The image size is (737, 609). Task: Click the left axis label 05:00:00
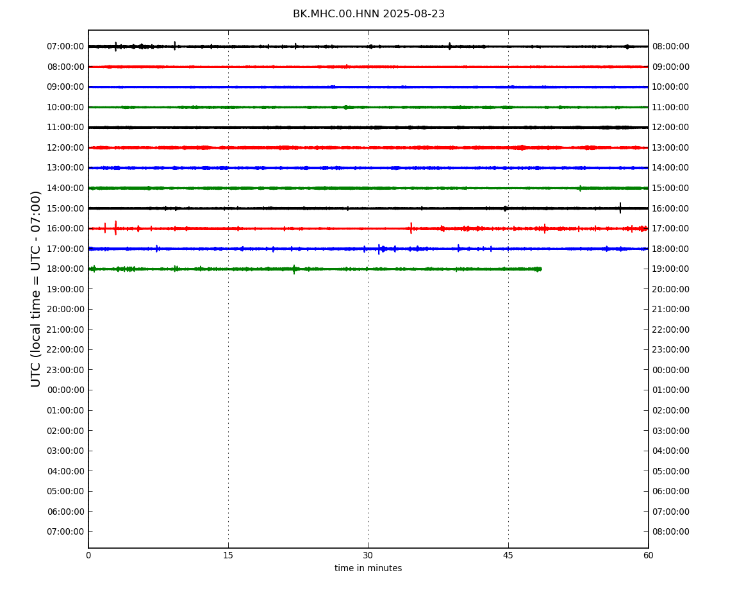[x=65, y=492]
